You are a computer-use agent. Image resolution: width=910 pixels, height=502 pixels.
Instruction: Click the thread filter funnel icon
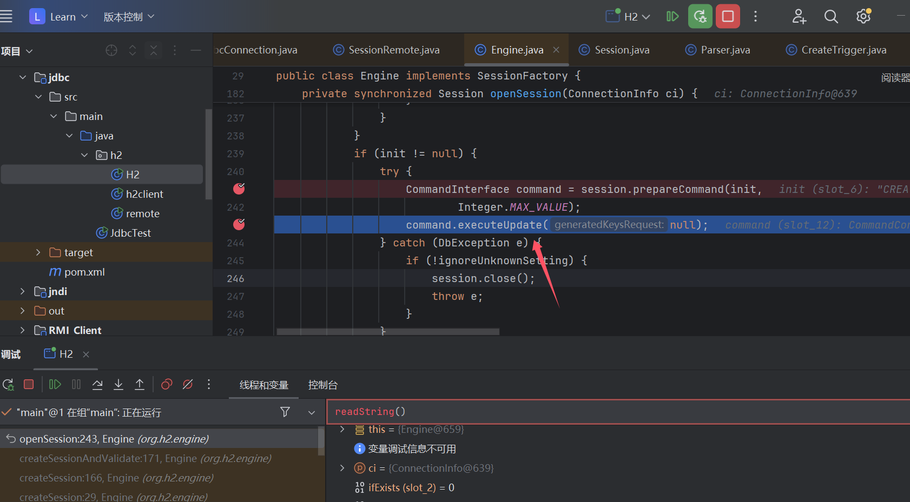(x=285, y=412)
